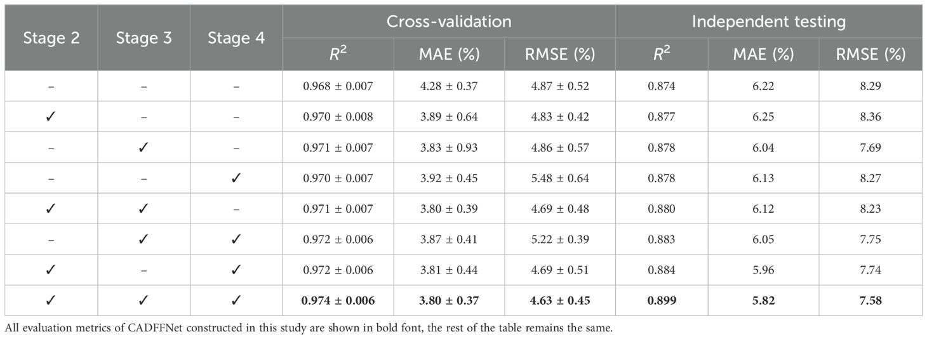Viewport: 927px width, 339px height.
Task: Click the Stage 2 checkmark in the 0.877 row
Action: pyautogui.click(x=51, y=117)
